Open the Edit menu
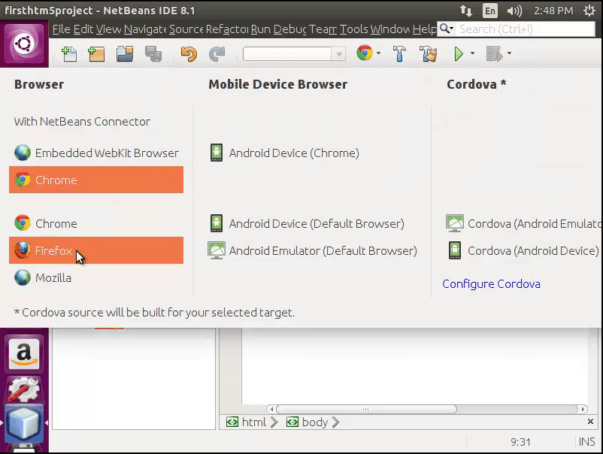 point(83,29)
